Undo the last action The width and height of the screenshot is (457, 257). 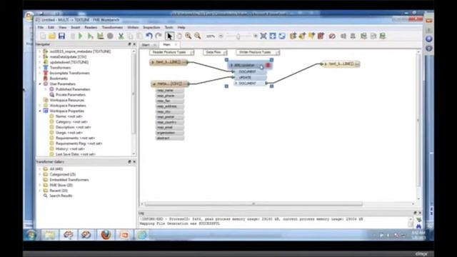click(149, 36)
